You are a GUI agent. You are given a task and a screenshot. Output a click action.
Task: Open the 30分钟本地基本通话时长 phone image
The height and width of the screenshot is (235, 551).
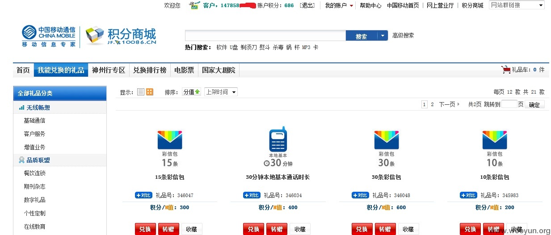(x=278, y=147)
